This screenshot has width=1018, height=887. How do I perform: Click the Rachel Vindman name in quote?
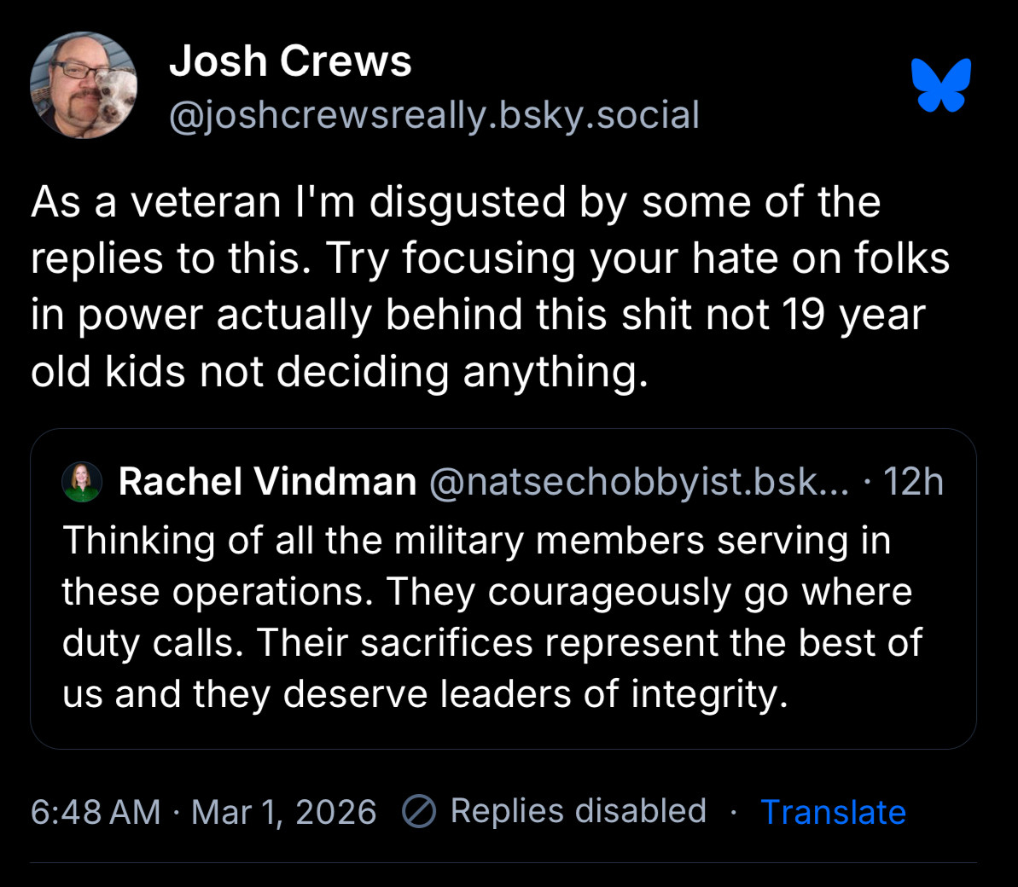[267, 482]
